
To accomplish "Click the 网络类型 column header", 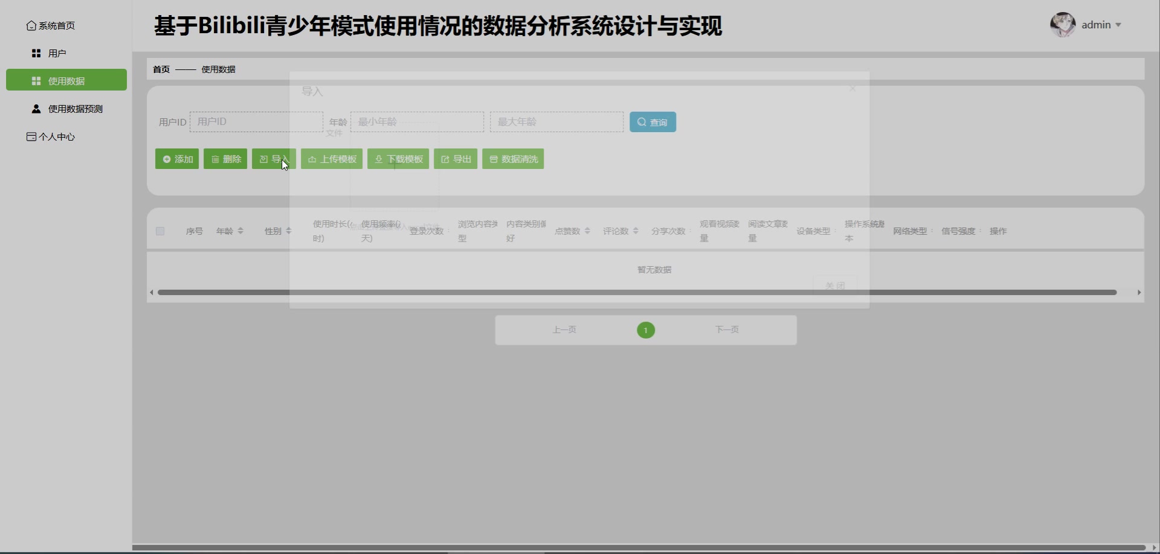I will tap(910, 231).
